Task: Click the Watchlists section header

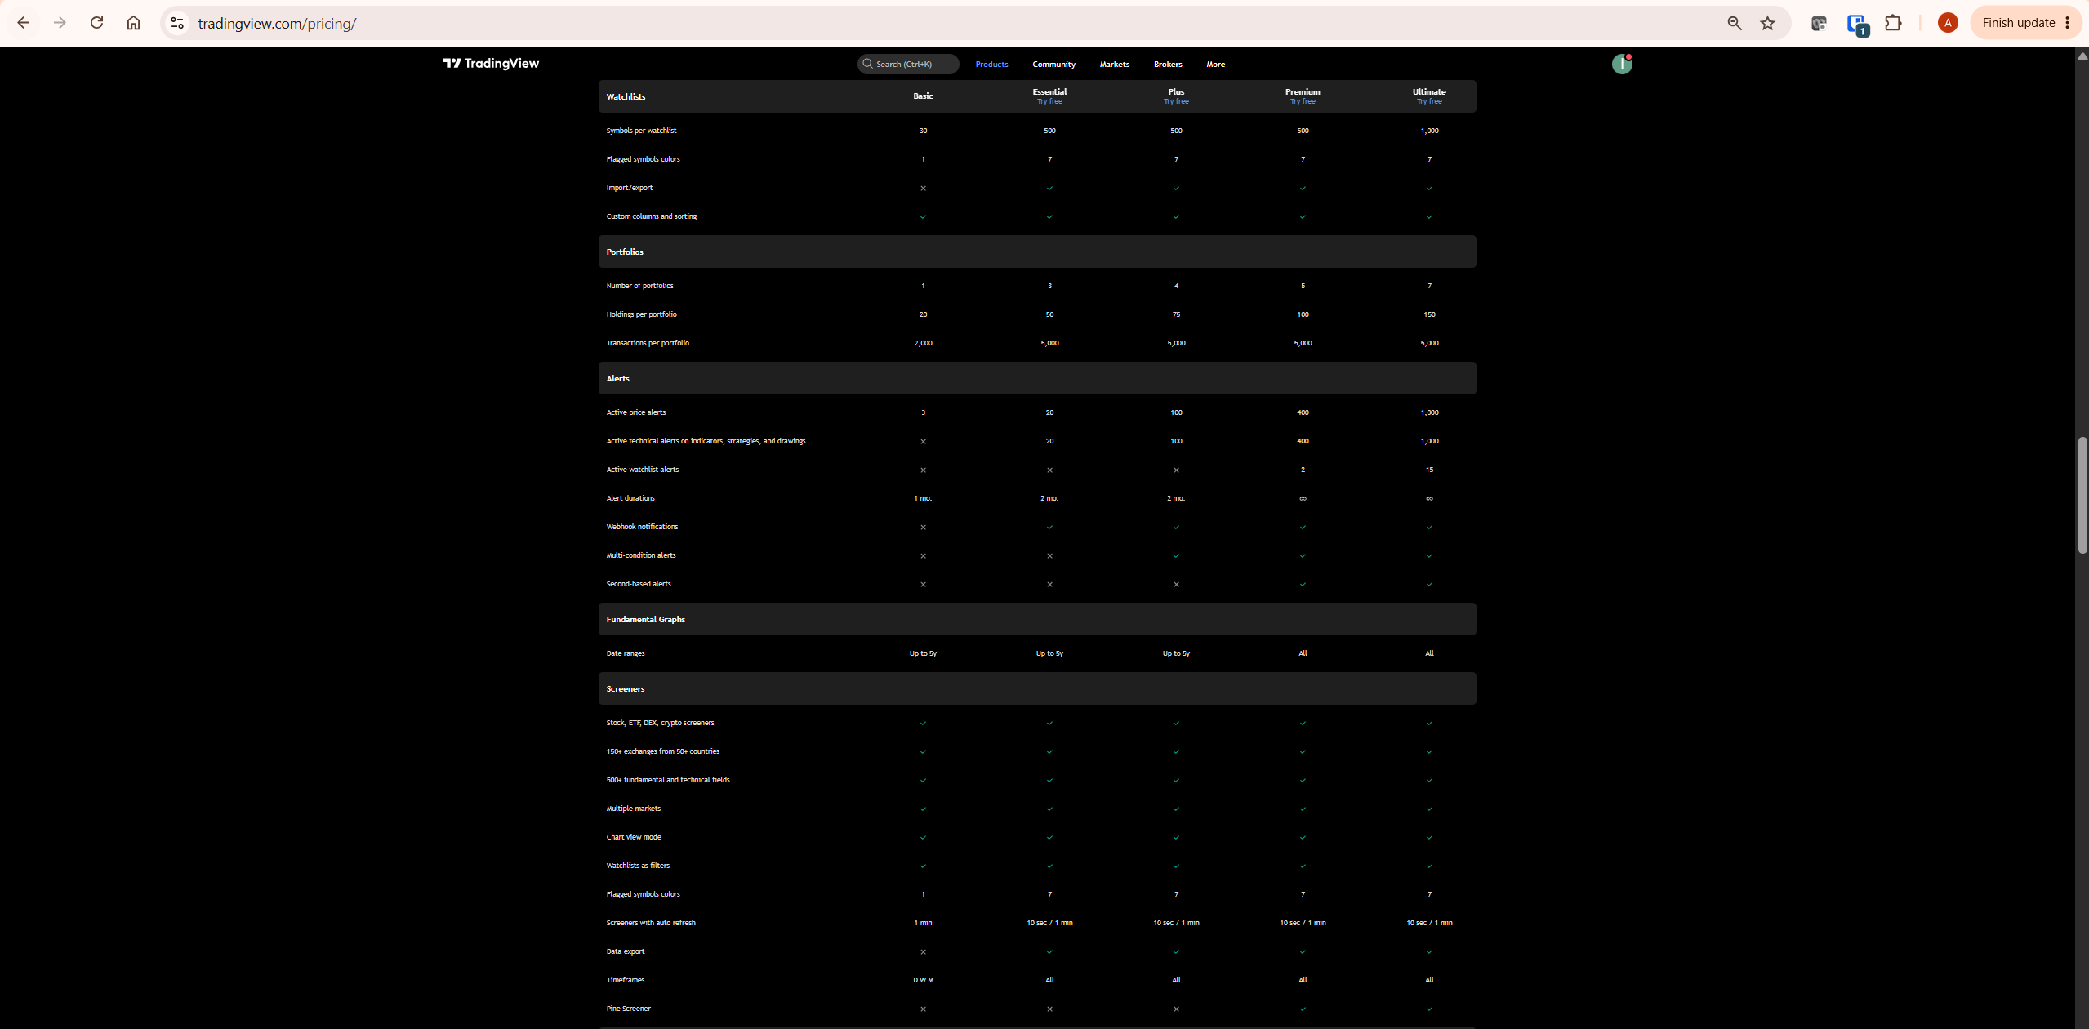Action: coord(626,96)
